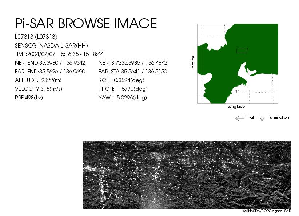Viewport: 299px width, 216px height.
Task: Click the YAW: -5.0296(deg) value
Action: [123, 98]
